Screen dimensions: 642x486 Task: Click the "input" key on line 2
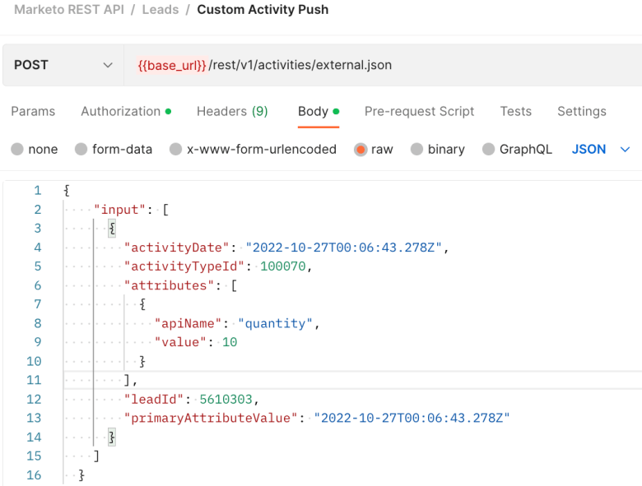coord(119,210)
